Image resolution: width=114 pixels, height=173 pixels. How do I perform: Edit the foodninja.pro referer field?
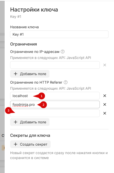coord(55,104)
